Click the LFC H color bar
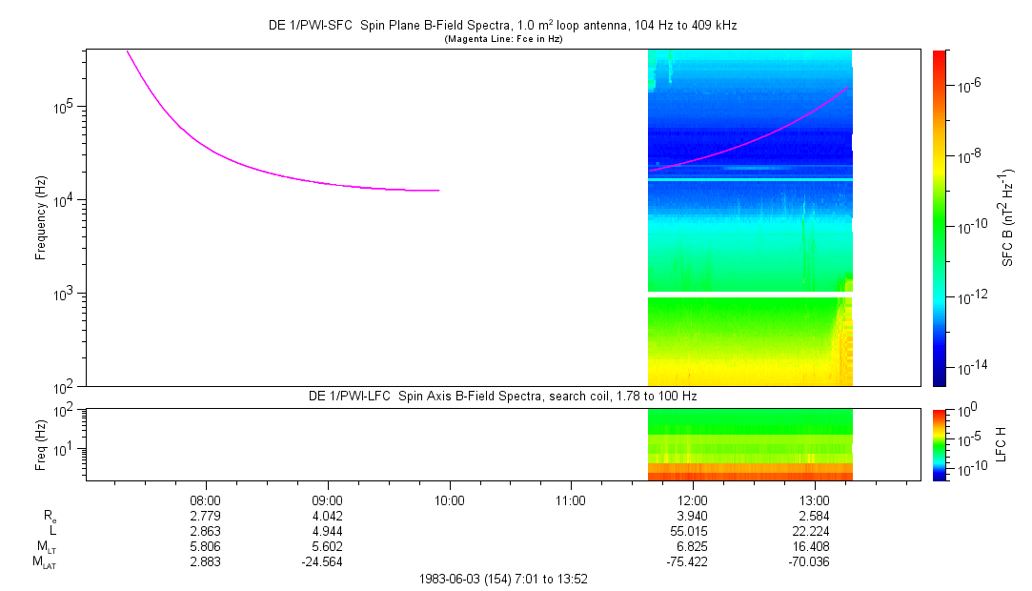The width and height of the screenshot is (1032, 591). 940,445
